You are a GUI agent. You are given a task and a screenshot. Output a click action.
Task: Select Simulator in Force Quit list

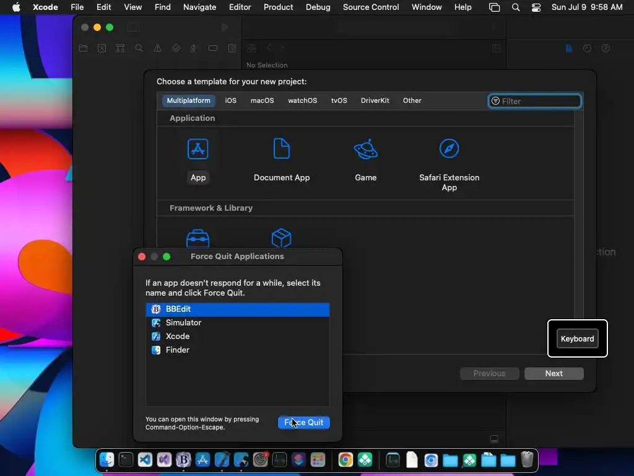237,322
